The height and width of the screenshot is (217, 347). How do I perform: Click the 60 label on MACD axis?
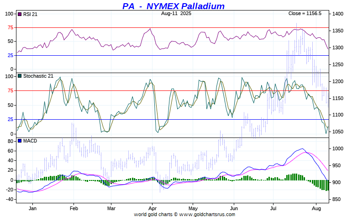11,151
